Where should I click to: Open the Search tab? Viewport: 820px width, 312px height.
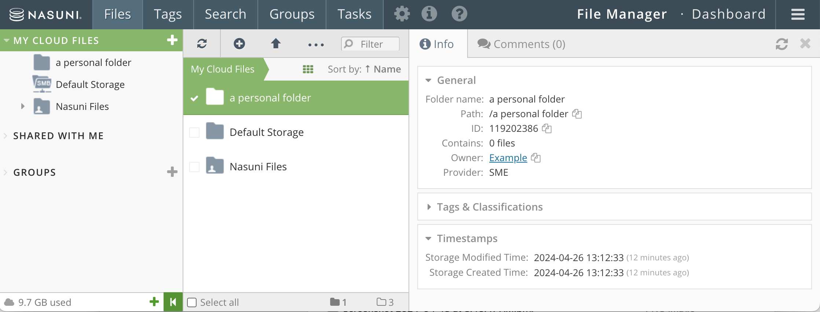pyautogui.click(x=226, y=14)
